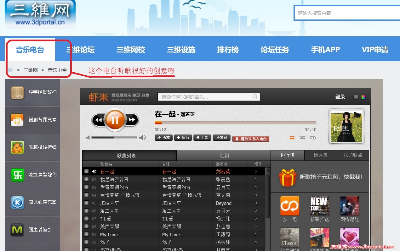Screen dimensions: 400x251
Task: Open the 三维论坛 menu item
Action: pos(80,50)
